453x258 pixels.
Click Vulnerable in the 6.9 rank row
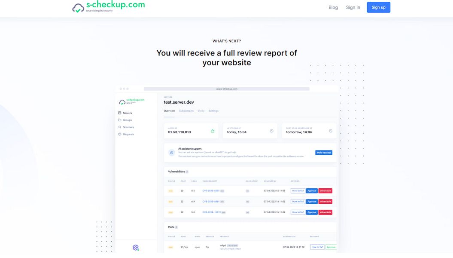325,202
